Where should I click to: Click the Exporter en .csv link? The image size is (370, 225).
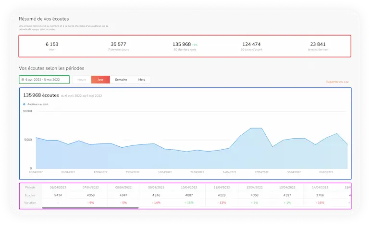click(x=337, y=82)
